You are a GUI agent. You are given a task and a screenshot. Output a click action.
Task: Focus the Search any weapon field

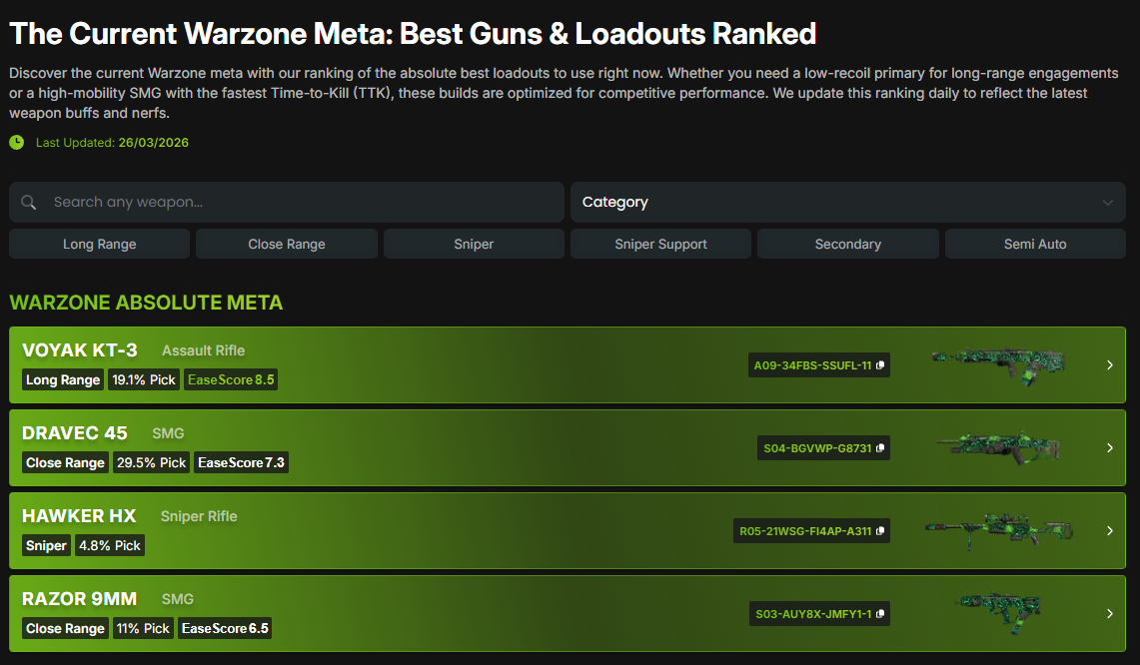(x=300, y=202)
